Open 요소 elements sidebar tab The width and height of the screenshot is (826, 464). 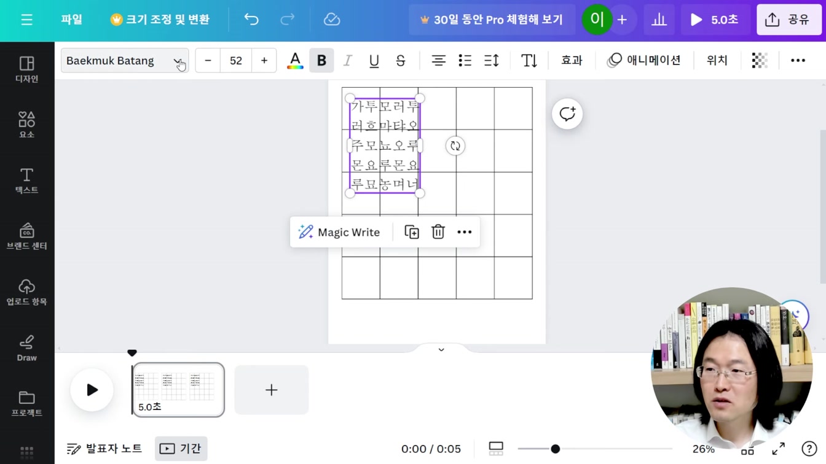point(27,125)
